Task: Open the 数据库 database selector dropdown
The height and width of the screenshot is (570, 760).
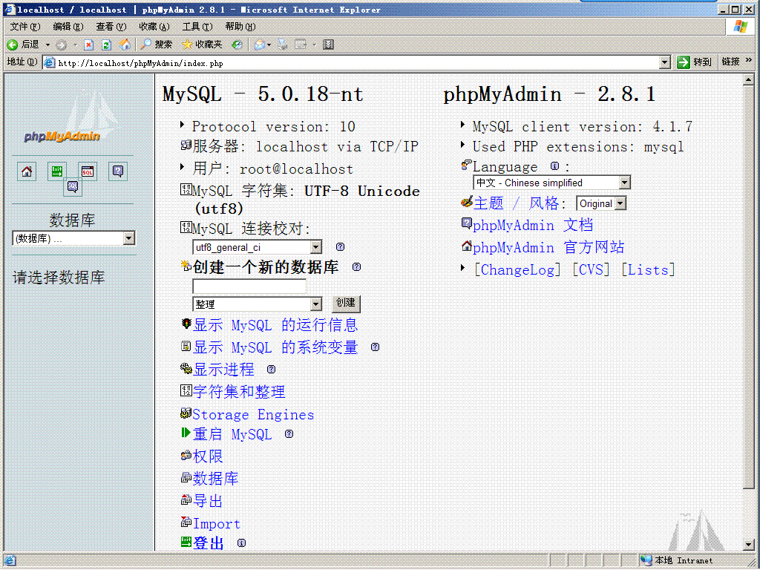Action: (73, 238)
